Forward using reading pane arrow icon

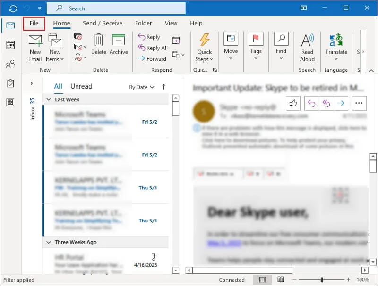(x=341, y=103)
